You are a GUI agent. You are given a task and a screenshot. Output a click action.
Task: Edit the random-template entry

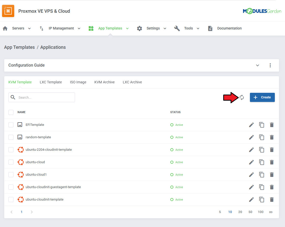[x=251, y=137]
